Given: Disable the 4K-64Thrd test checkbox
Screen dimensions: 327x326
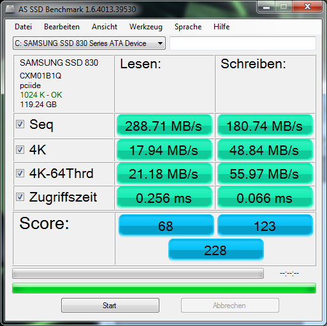Looking at the screenshot, I should (20, 173).
